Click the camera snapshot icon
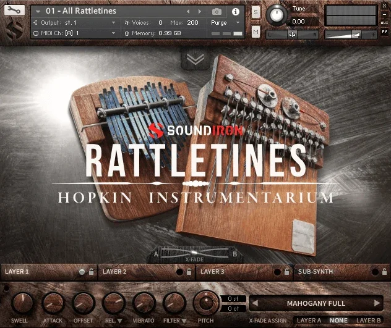This screenshot has width=391, height=328. click(217, 12)
